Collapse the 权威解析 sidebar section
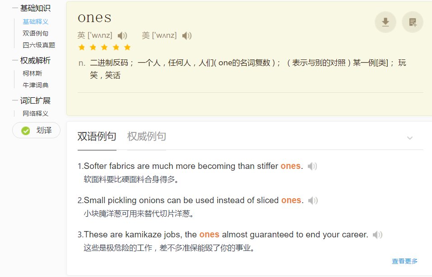The image size is (432, 277). coord(15,61)
